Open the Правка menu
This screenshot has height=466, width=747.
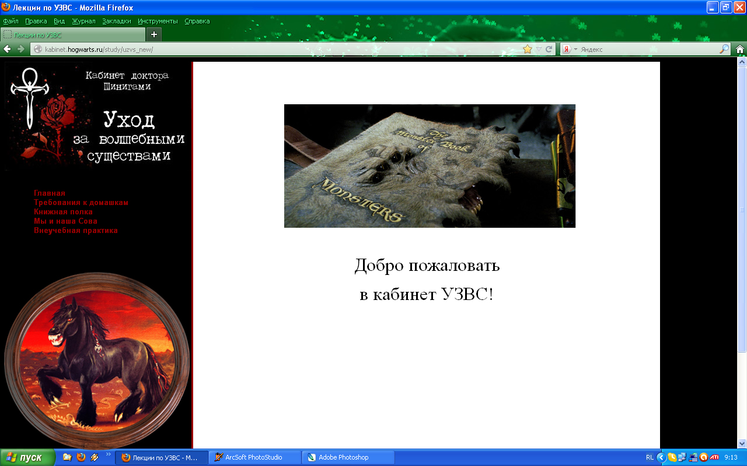click(36, 21)
